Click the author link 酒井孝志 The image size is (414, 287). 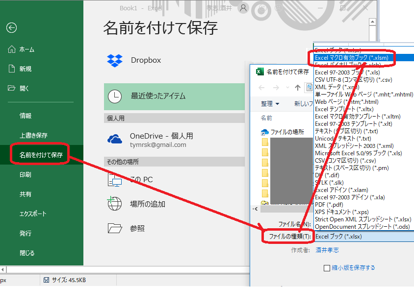coord(327,250)
